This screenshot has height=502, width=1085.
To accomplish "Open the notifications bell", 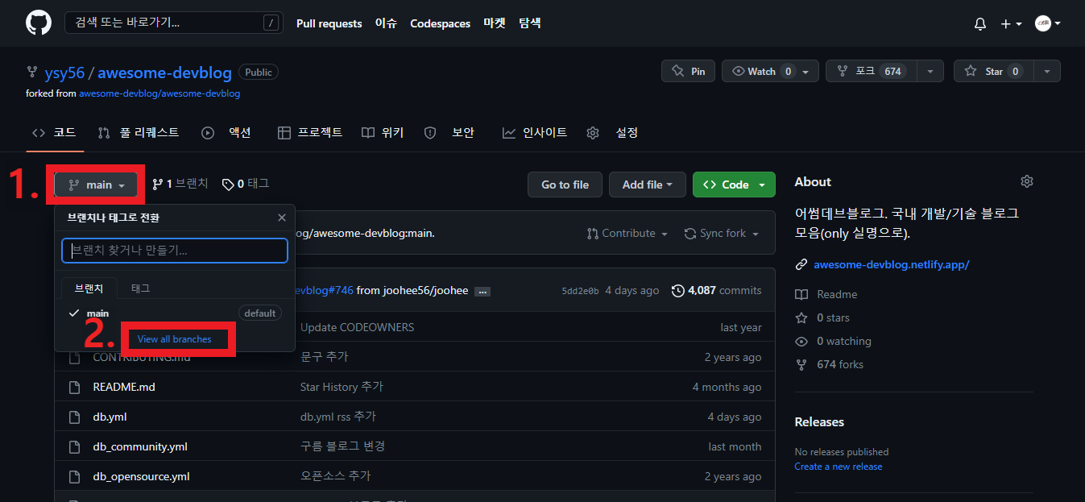I will pos(979,24).
